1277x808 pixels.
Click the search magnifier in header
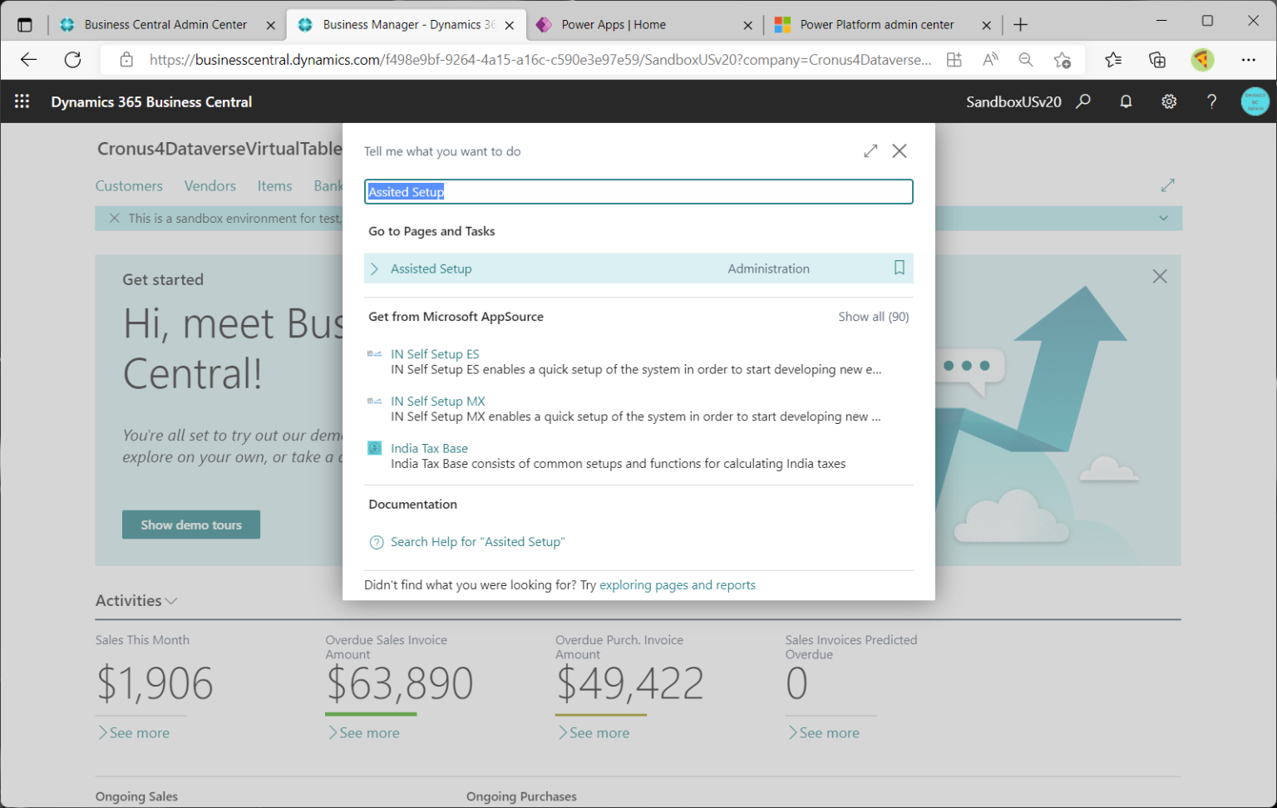click(1083, 101)
